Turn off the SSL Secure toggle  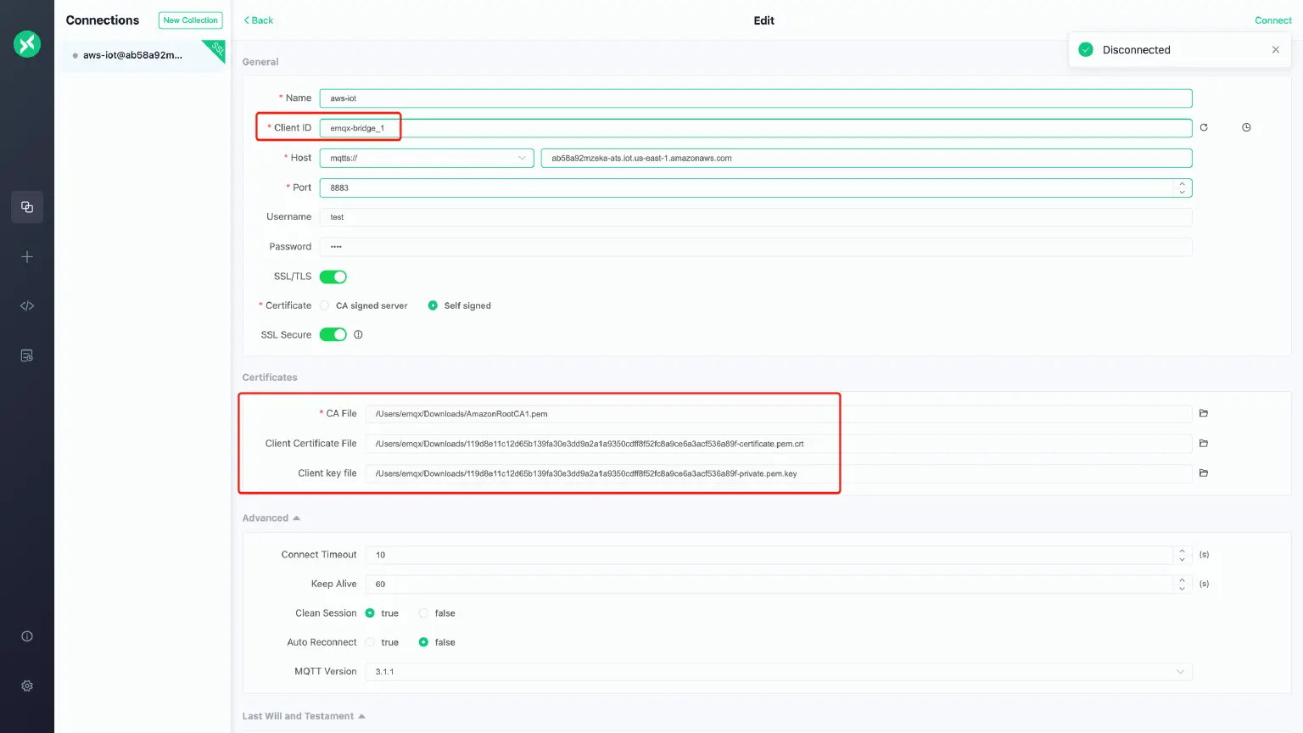[333, 334]
